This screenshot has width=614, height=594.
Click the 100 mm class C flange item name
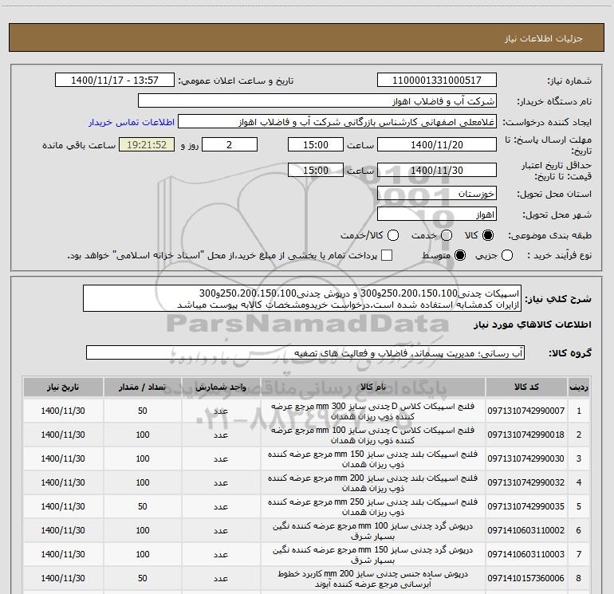point(373,435)
